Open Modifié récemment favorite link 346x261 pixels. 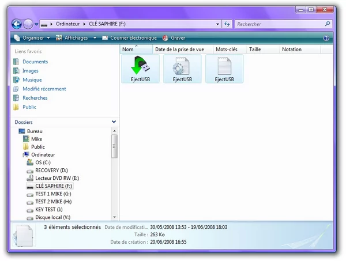tap(44, 89)
